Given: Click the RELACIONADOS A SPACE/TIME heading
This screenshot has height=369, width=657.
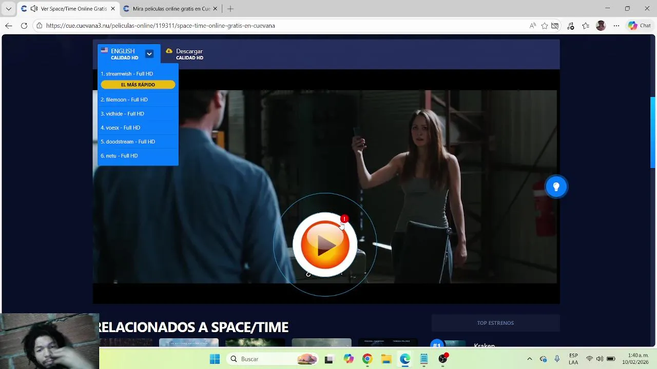Looking at the screenshot, I should click(x=194, y=327).
